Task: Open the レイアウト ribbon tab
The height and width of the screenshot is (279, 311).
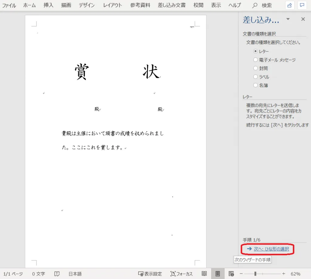Action: (112, 5)
